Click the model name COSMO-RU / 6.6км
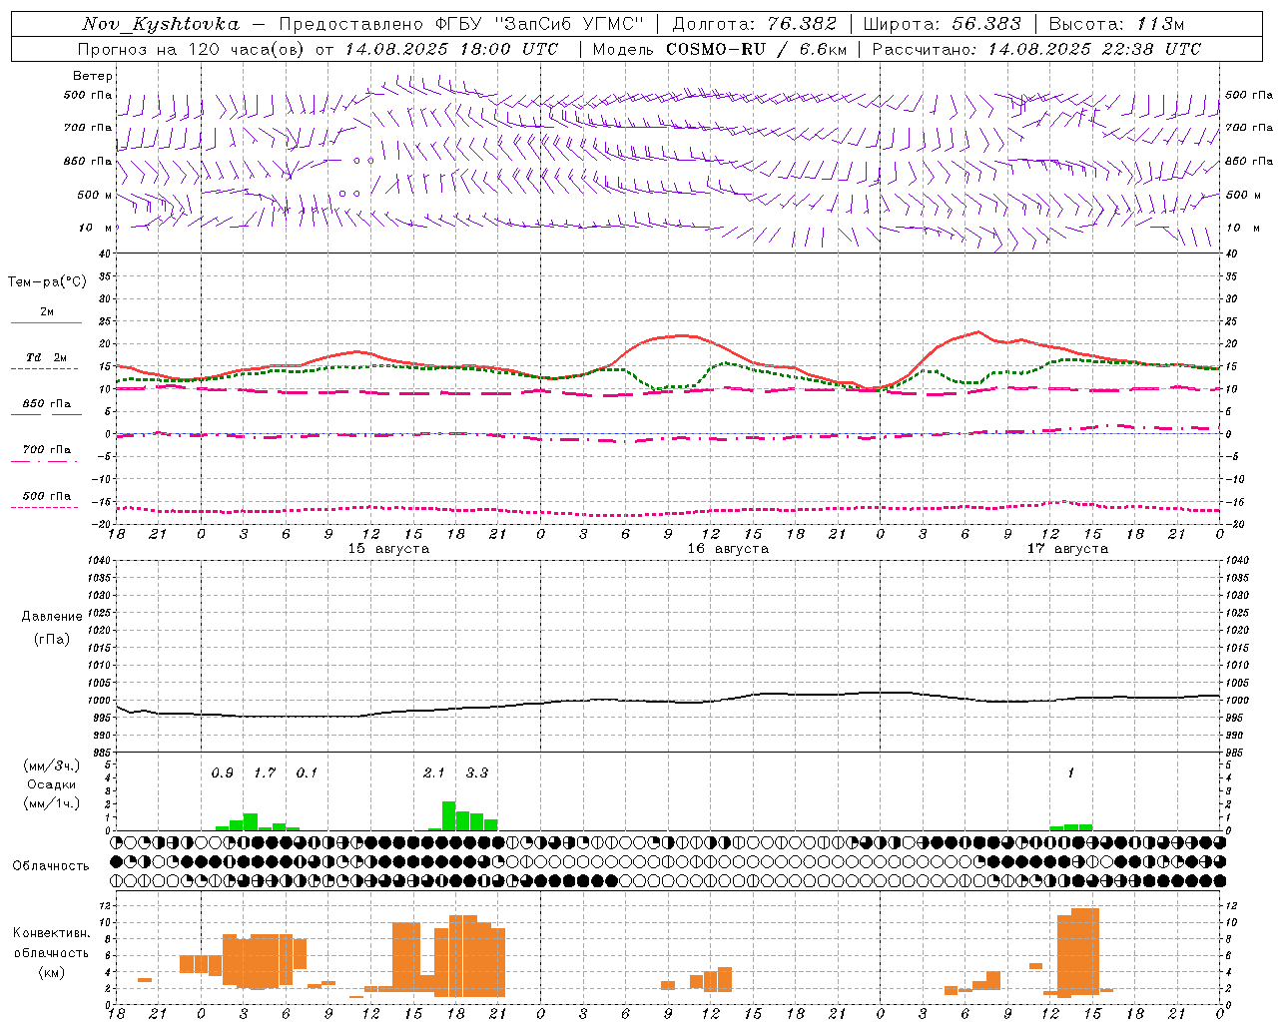 (756, 49)
